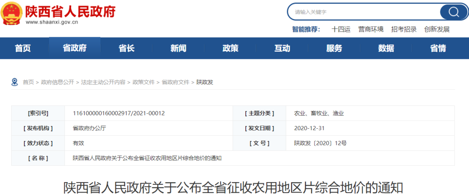Click the [发布机构] table label

point(38,128)
